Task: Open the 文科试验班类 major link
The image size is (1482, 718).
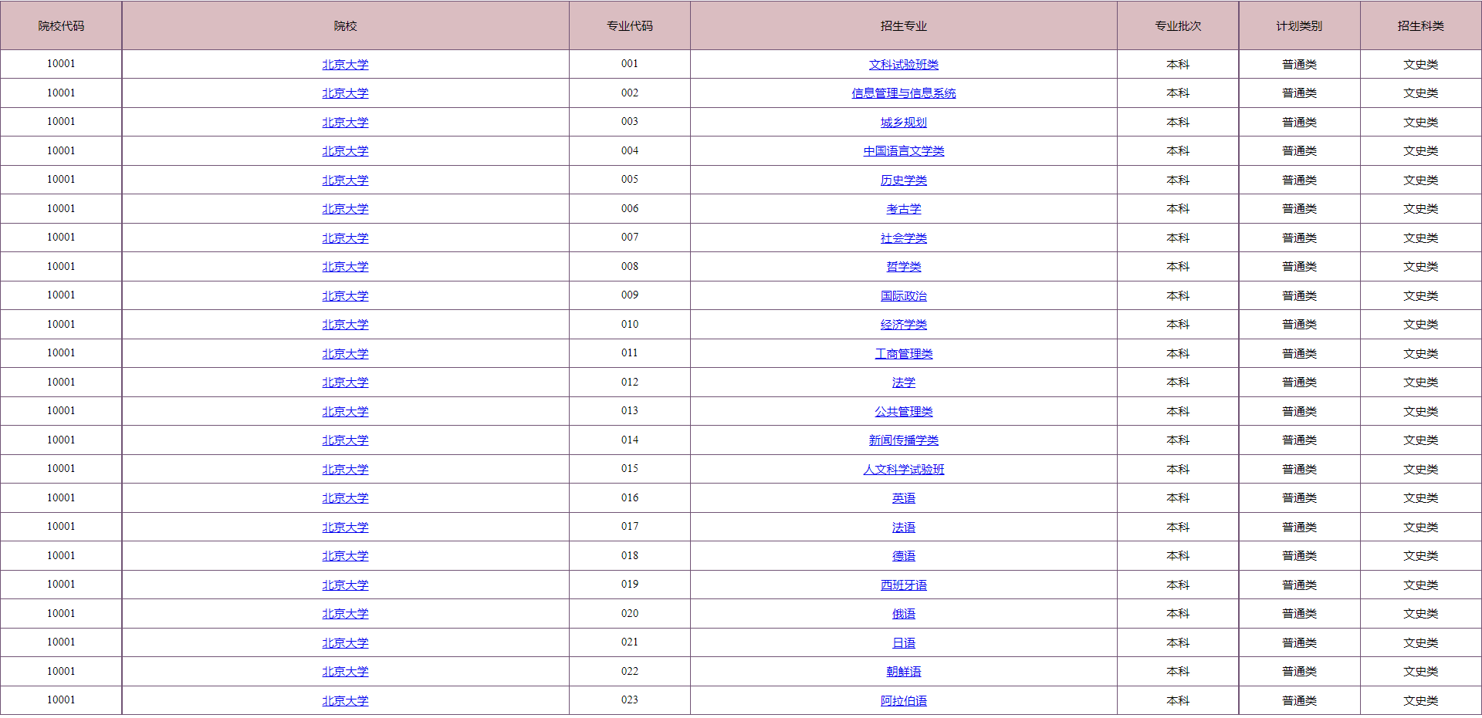Action: click(x=903, y=65)
